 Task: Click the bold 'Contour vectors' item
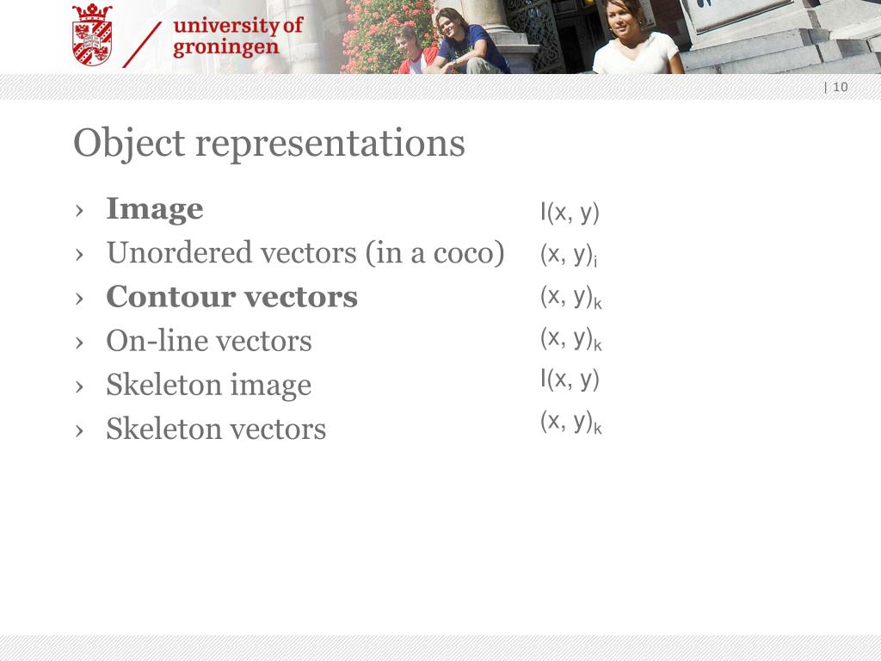coord(231,297)
